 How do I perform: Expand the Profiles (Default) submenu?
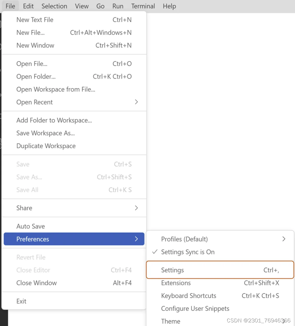click(220, 239)
